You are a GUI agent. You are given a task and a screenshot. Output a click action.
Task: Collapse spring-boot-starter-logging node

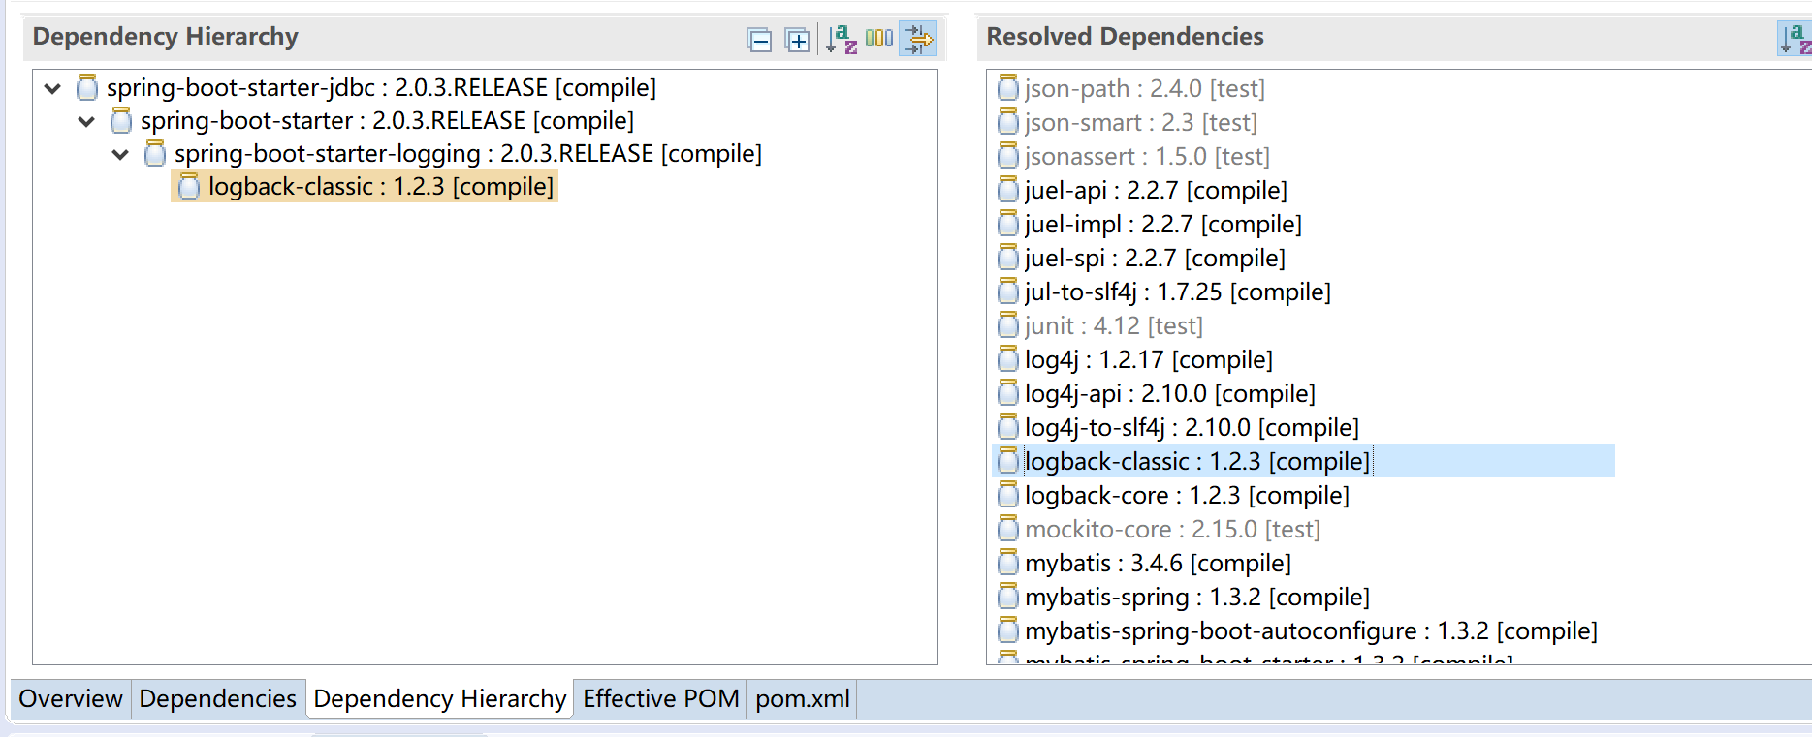click(x=120, y=155)
